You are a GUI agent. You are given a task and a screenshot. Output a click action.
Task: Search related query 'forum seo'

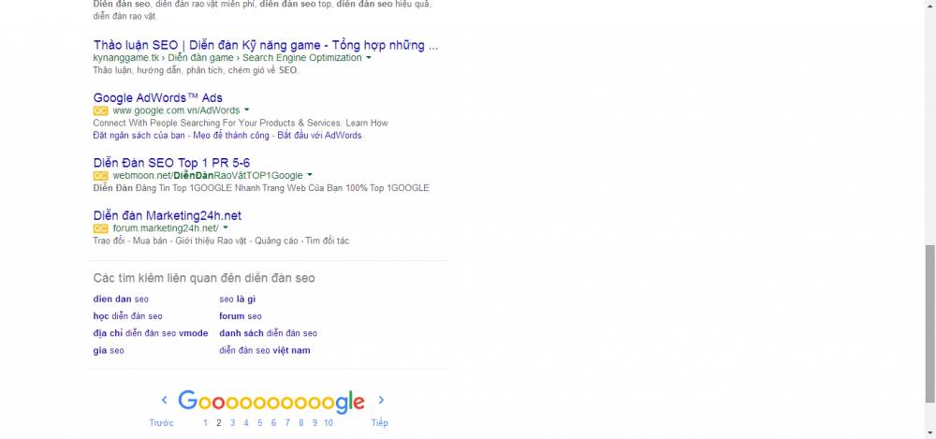tap(241, 316)
